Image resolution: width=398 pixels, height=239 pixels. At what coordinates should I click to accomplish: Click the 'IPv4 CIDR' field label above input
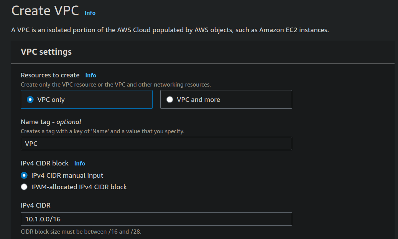point(36,205)
